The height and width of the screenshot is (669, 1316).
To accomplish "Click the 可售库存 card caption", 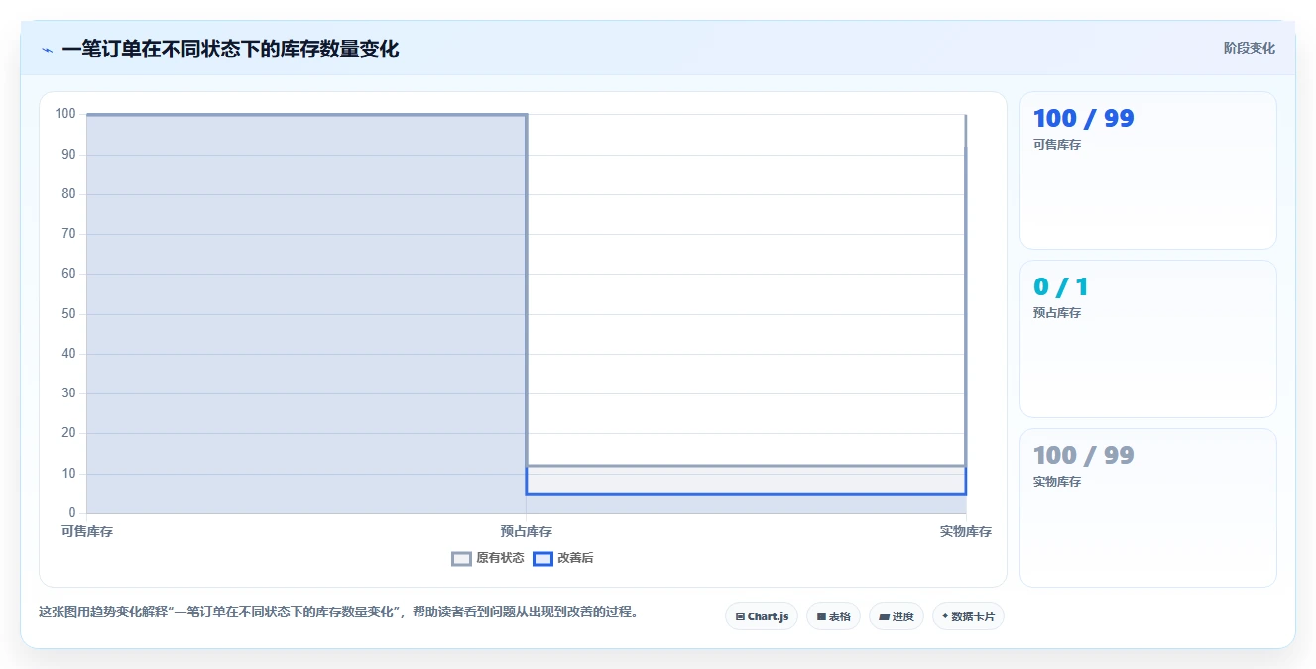I will 1057,145.
